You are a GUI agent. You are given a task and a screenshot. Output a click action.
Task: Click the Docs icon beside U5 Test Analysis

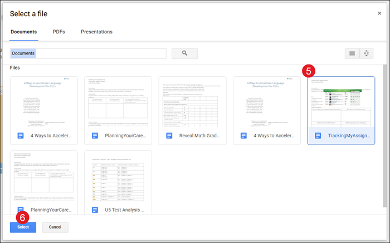click(94, 210)
